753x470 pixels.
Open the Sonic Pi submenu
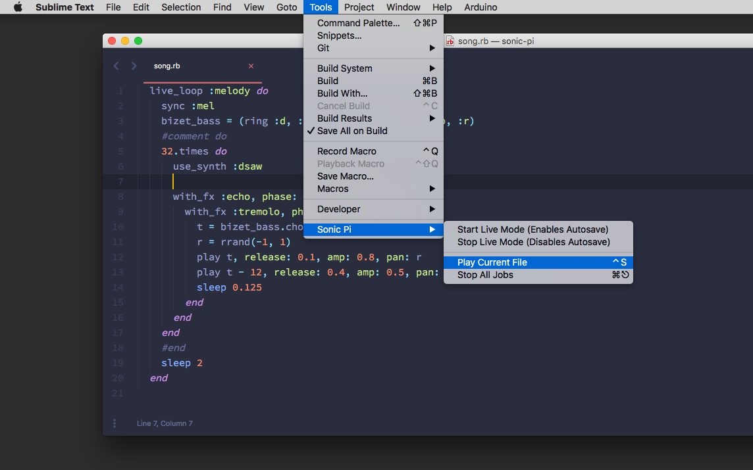pyautogui.click(x=373, y=229)
